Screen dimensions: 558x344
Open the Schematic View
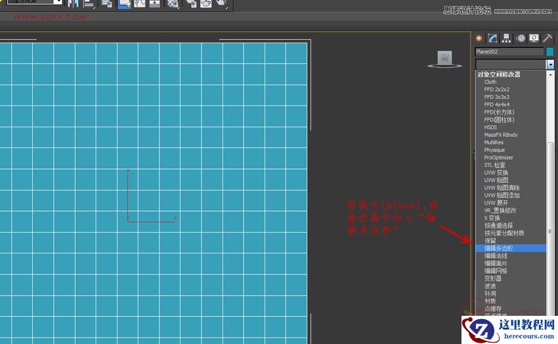(x=154, y=3)
